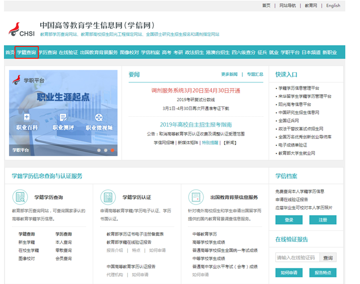
Task: Click the 出国教育背景信息服务 section icon
Action: (197, 197)
